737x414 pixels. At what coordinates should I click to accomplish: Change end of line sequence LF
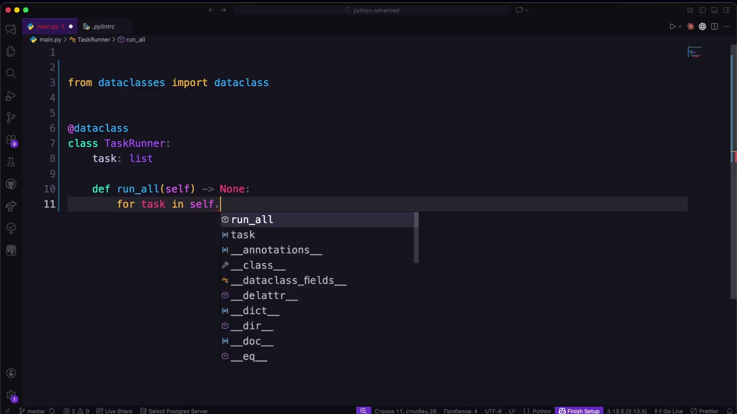(512, 411)
